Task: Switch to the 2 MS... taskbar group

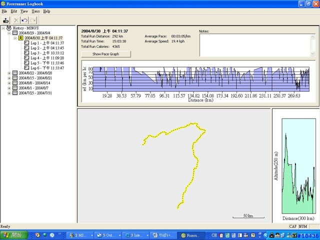Action: (x=80, y=235)
